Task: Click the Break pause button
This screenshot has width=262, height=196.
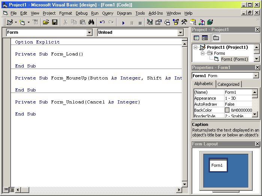Action: coord(132,23)
